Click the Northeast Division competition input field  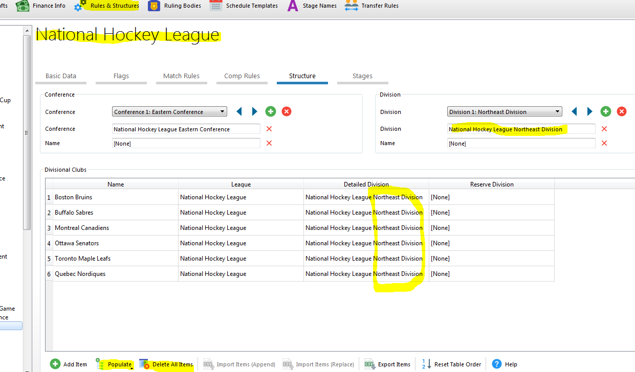[x=521, y=129]
